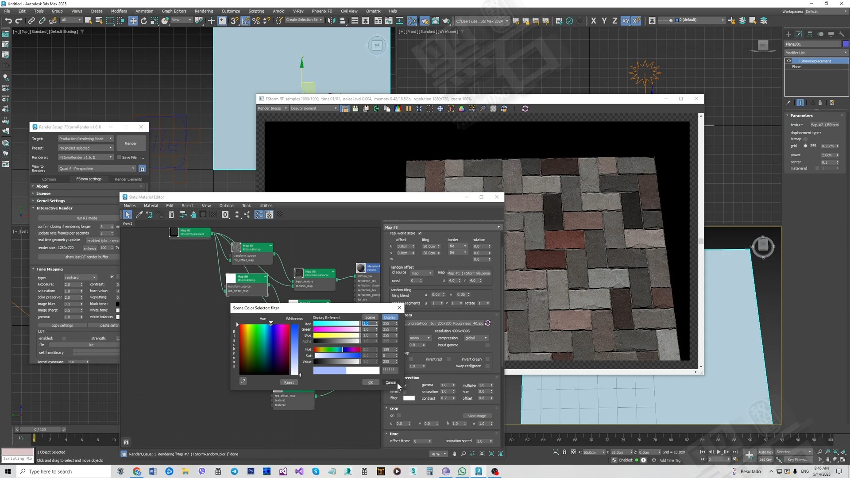Viewport: 850px width, 478px height.
Task: Open Photoshop from the taskbar
Action: pos(251,471)
